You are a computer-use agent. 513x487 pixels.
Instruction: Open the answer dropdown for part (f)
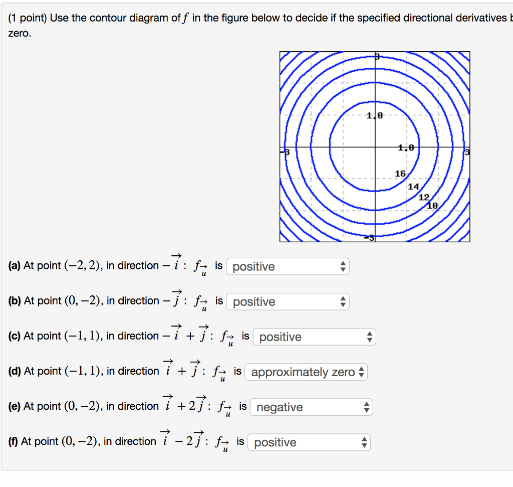coord(309,442)
